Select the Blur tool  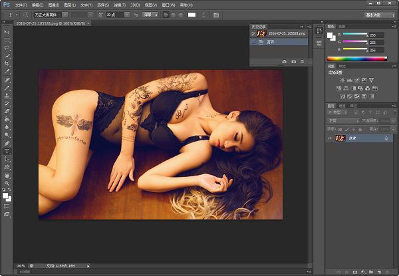(7, 127)
